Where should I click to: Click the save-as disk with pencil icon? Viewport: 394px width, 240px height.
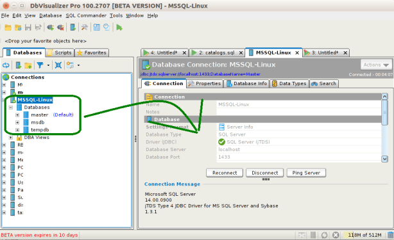(x=38, y=28)
